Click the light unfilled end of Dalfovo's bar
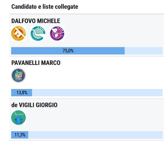The width and height of the screenshot is (164, 149). point(143,51)
